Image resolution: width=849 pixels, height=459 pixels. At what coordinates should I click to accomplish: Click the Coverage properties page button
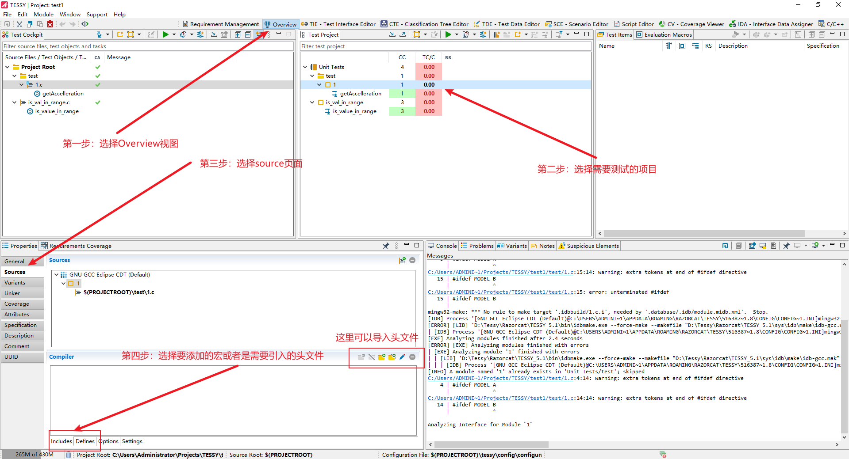[22, 304]
